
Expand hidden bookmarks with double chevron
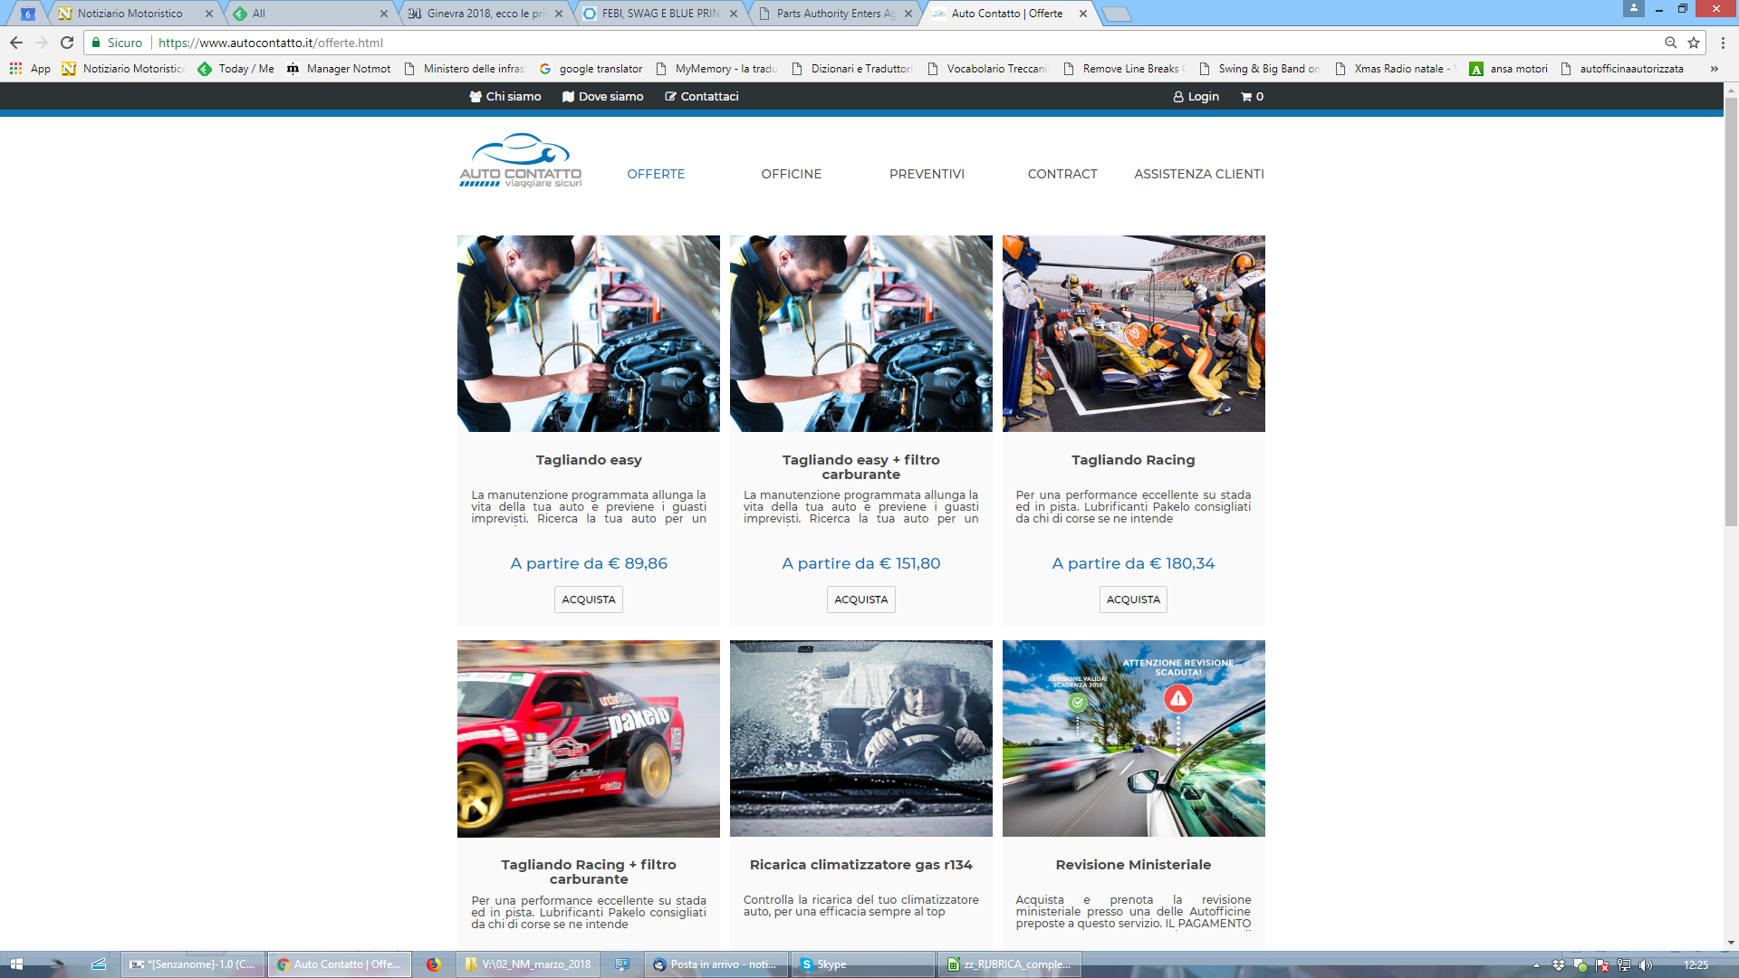click(x=1714, y=69)
